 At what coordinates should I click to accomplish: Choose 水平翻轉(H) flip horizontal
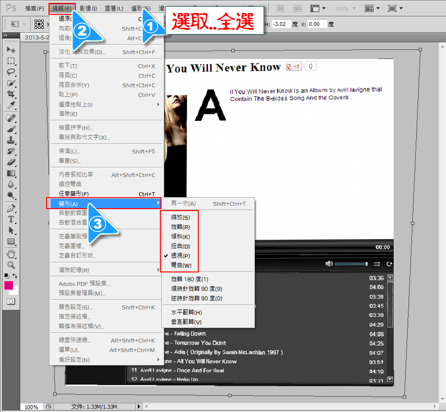186,312
